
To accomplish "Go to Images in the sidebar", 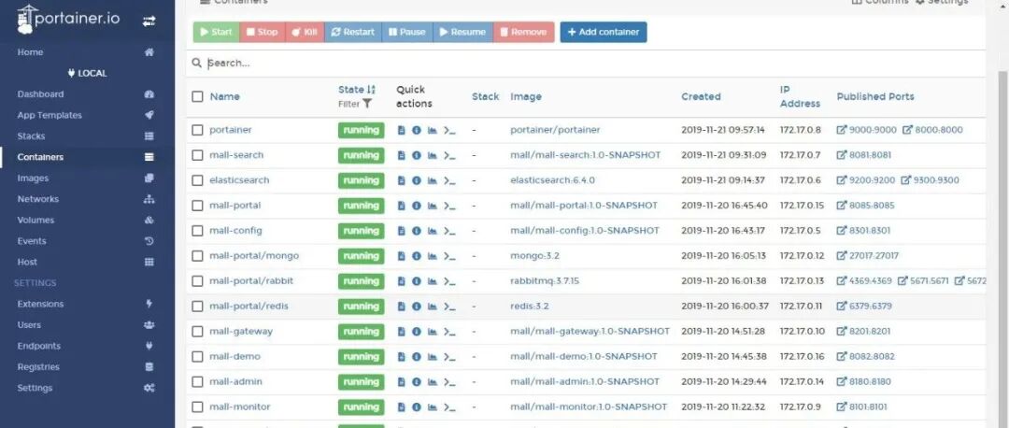I will (87, 178).
